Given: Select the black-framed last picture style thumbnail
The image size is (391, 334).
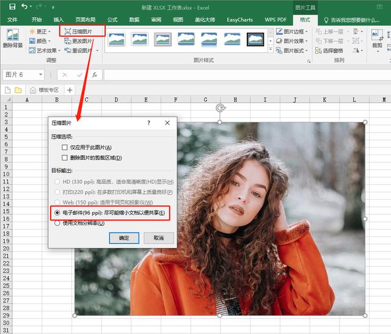Looking at the screenshot, I should [x=255, y=40].
